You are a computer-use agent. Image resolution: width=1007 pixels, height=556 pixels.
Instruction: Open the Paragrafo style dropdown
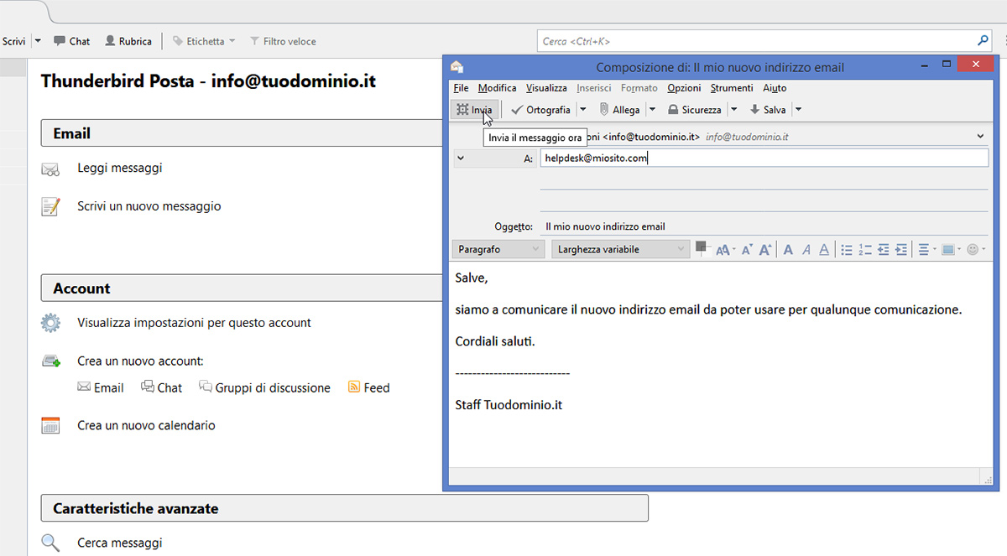498,249
